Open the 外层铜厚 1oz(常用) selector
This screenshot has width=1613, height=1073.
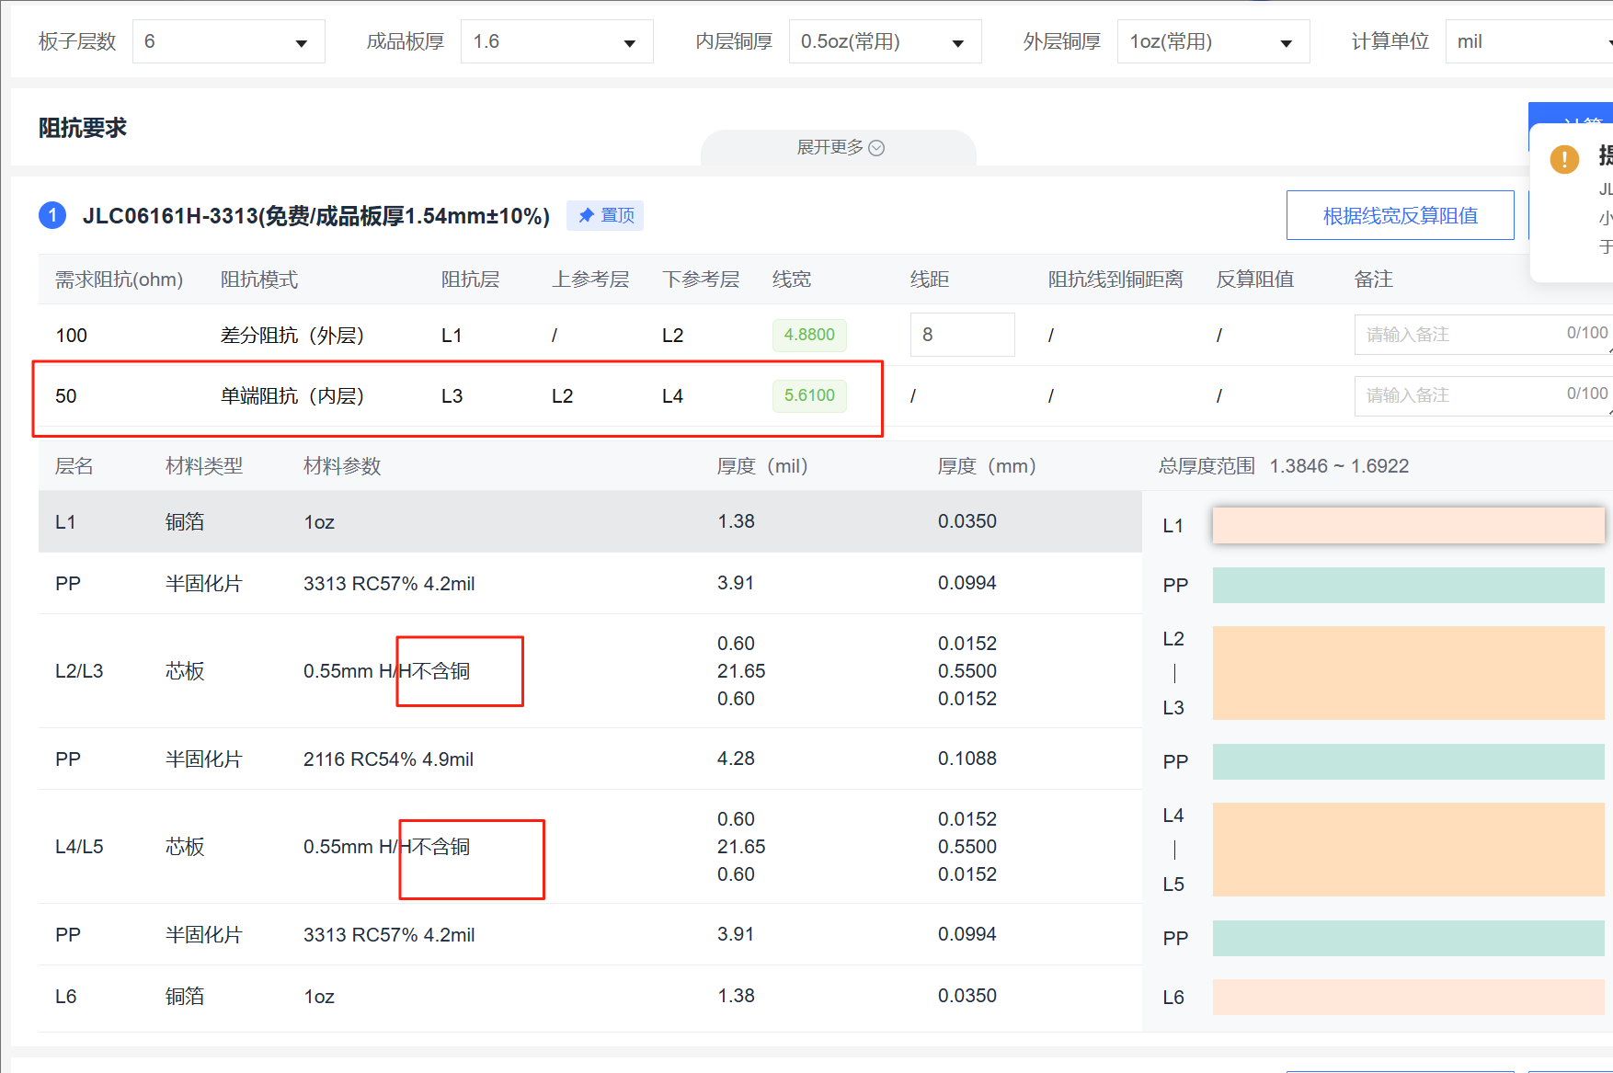[x=1212, y=42]
